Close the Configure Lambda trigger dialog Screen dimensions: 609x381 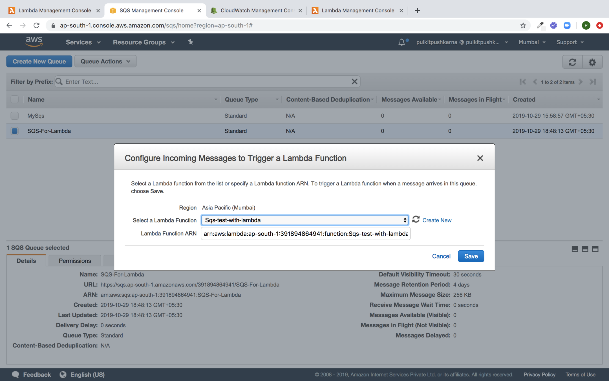click(x=480, y=158)
